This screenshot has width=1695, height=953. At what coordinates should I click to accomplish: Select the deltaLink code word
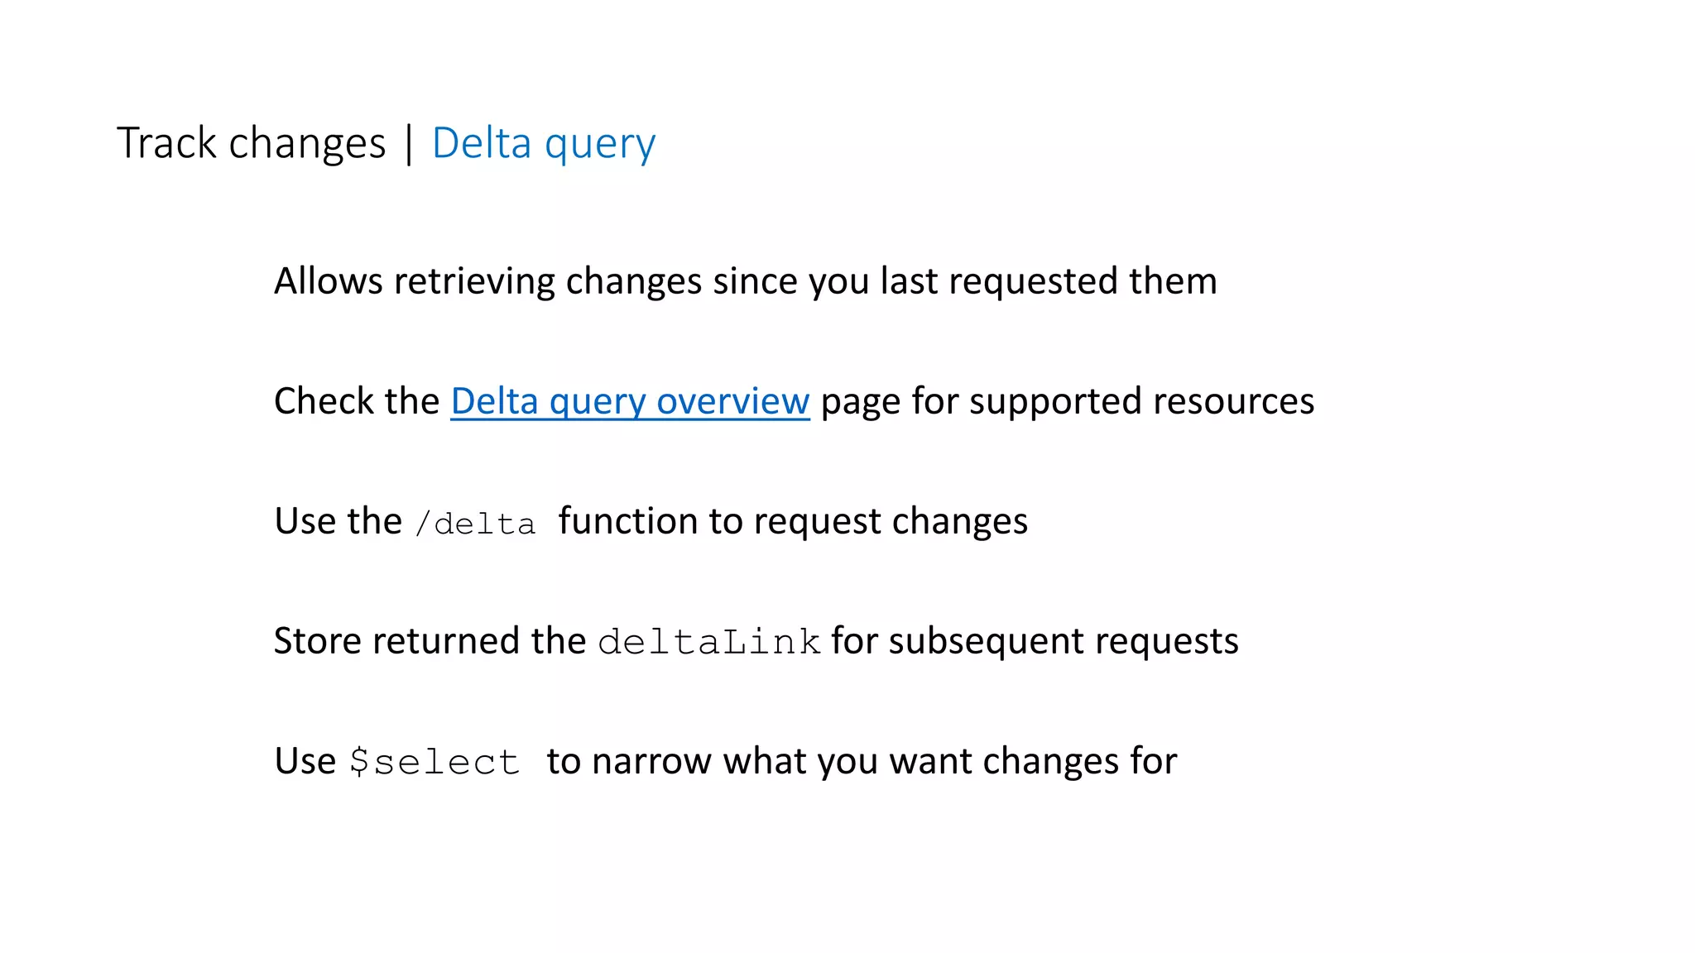click(x=708, y=643)
